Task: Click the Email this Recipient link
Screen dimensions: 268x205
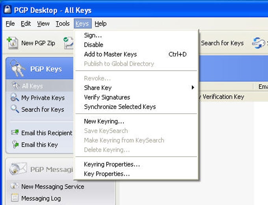Action: [x=47, y=133]
